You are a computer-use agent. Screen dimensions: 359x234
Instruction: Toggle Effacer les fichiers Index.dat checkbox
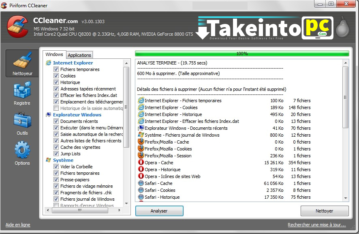[56, 95]
